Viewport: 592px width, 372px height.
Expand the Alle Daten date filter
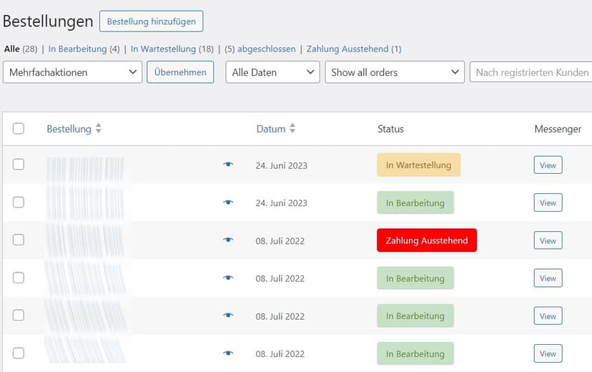272,72
